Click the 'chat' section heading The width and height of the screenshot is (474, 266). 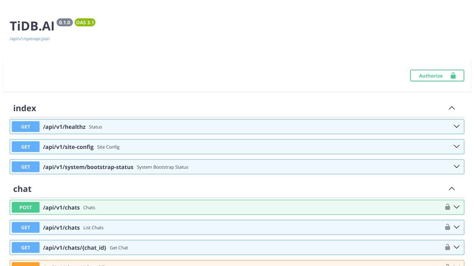pyautogui.click(x=22, y=189)
